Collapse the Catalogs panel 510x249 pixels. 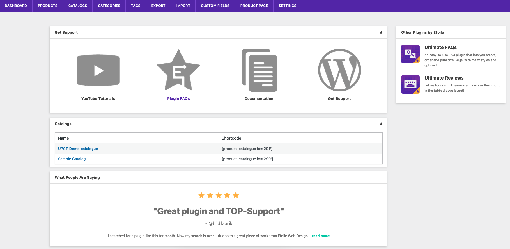(x=381, y=124)
